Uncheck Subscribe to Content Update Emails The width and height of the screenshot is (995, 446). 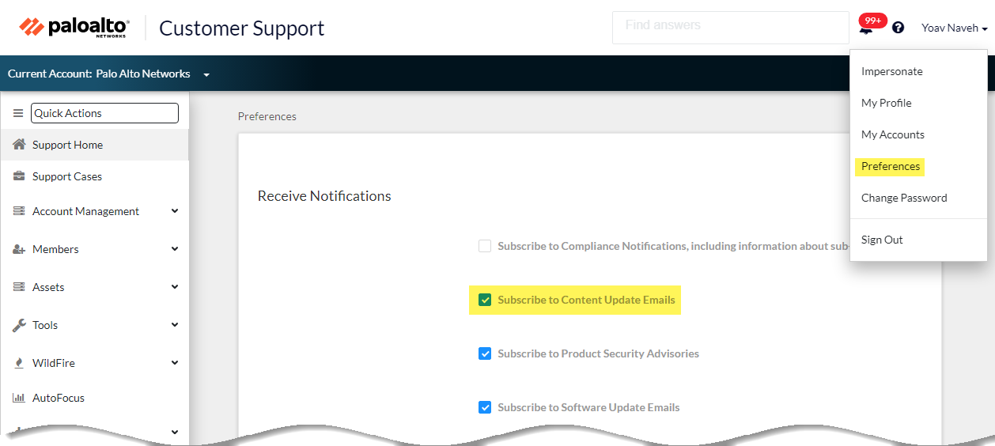[485, 300]
